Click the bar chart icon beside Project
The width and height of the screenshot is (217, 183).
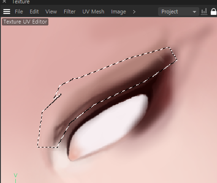[x=204, y=12]
